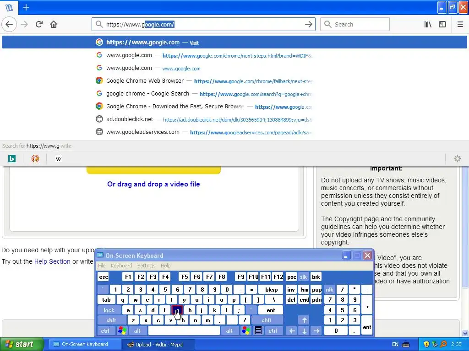
Task: Select www.googleadservices.com suggestion row
Action: (234, 132)
